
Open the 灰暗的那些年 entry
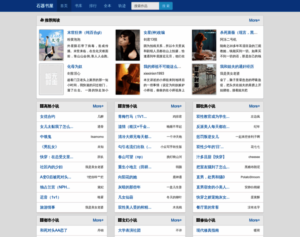point(129,187)
